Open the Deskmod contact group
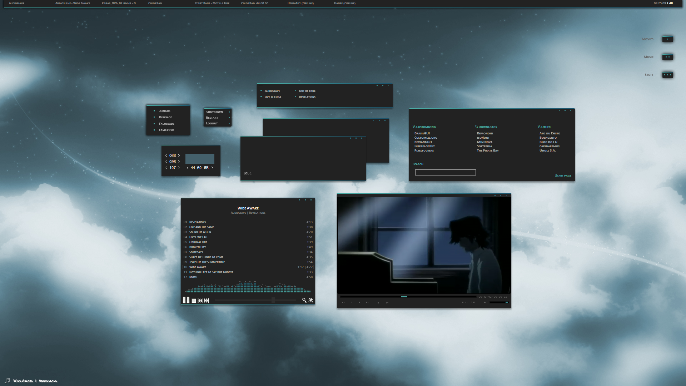The width and height of the screenshot is (686, 386). 165,117
